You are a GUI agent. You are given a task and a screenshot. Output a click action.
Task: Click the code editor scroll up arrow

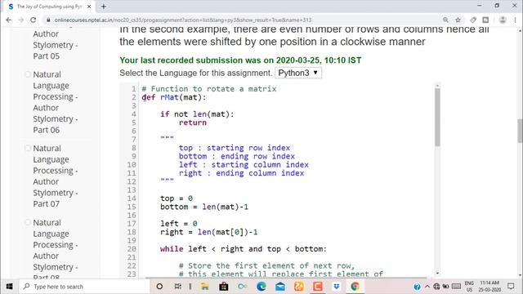[437, 86]
